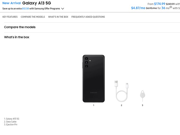Open the Key Features tab
This screenshot has width=180, height=135.
(10, 17)
